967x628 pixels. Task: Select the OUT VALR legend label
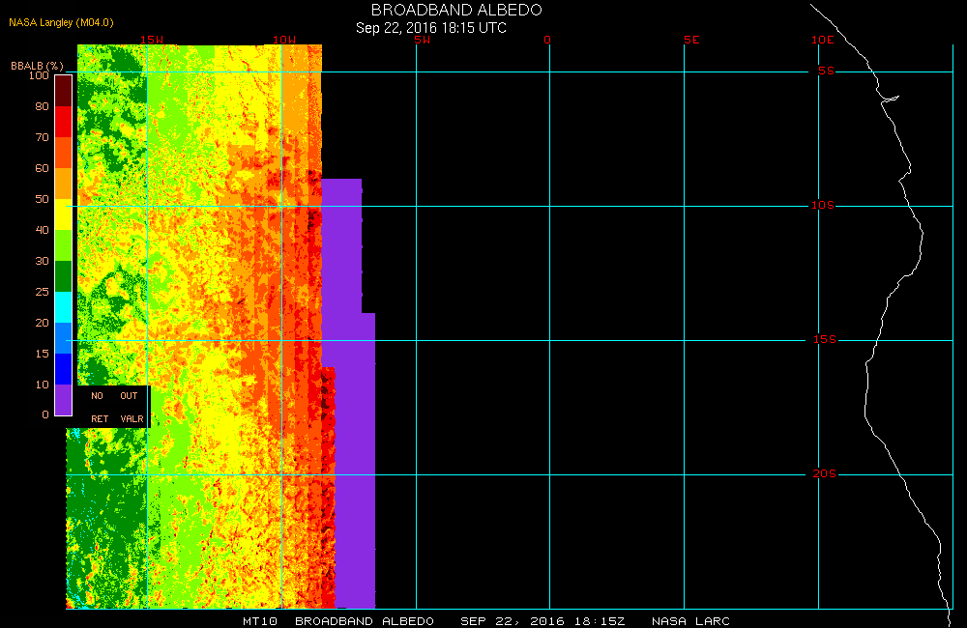(x=131, y=407)
